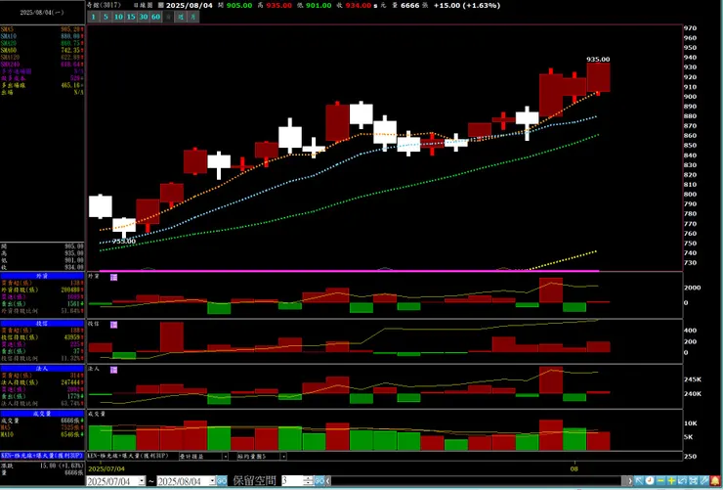Click the start date 2025/07/04 field
Image resolution: width=723 pixels, height=490 pixels.
point(112,481)
